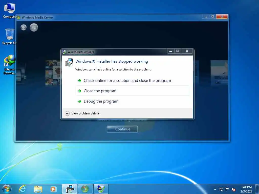
Task: Open Windows Media Player taskbar icon
Action: click(x=53, y=189)
